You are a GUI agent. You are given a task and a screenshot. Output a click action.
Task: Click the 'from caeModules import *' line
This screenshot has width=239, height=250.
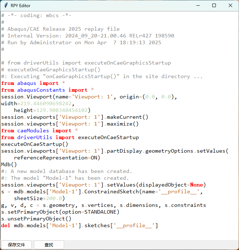(x=40, y=131)
